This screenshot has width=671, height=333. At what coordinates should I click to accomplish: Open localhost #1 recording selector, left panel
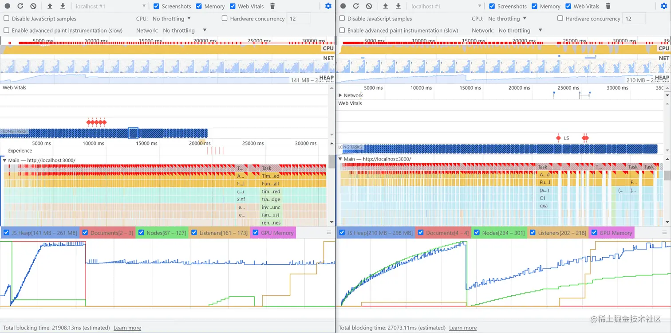[x=110, y=6]
